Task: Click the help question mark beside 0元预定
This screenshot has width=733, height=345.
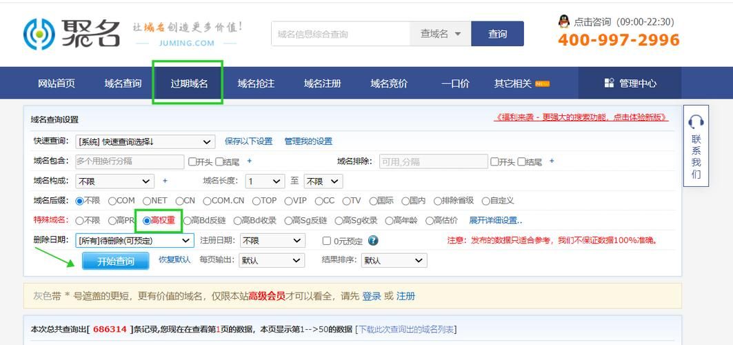Action: coord(373,241)
